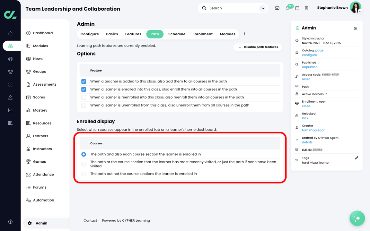Switch to the Enrollment tab

click(202, 34)
